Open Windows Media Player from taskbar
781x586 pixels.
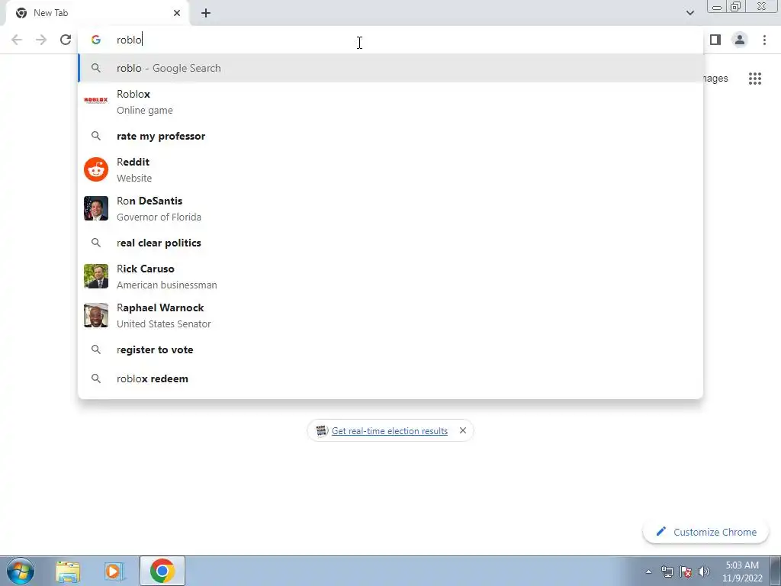(x=114, y=572)
